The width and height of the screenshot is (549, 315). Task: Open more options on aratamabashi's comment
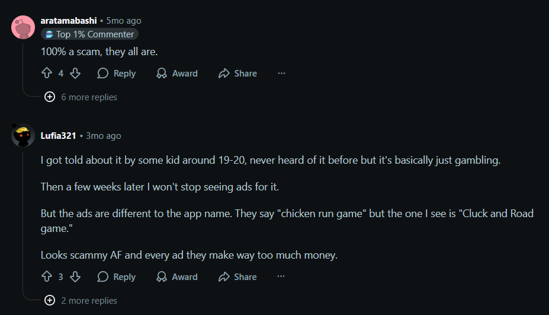tap(281, 74)
